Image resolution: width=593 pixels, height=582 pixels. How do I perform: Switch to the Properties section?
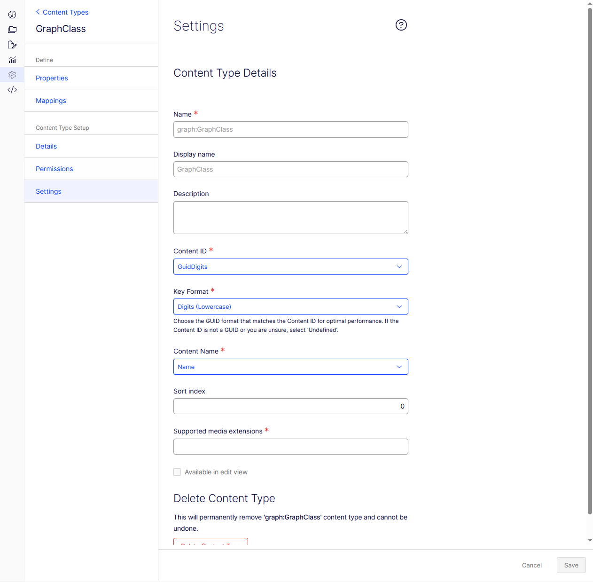point(52,78)
